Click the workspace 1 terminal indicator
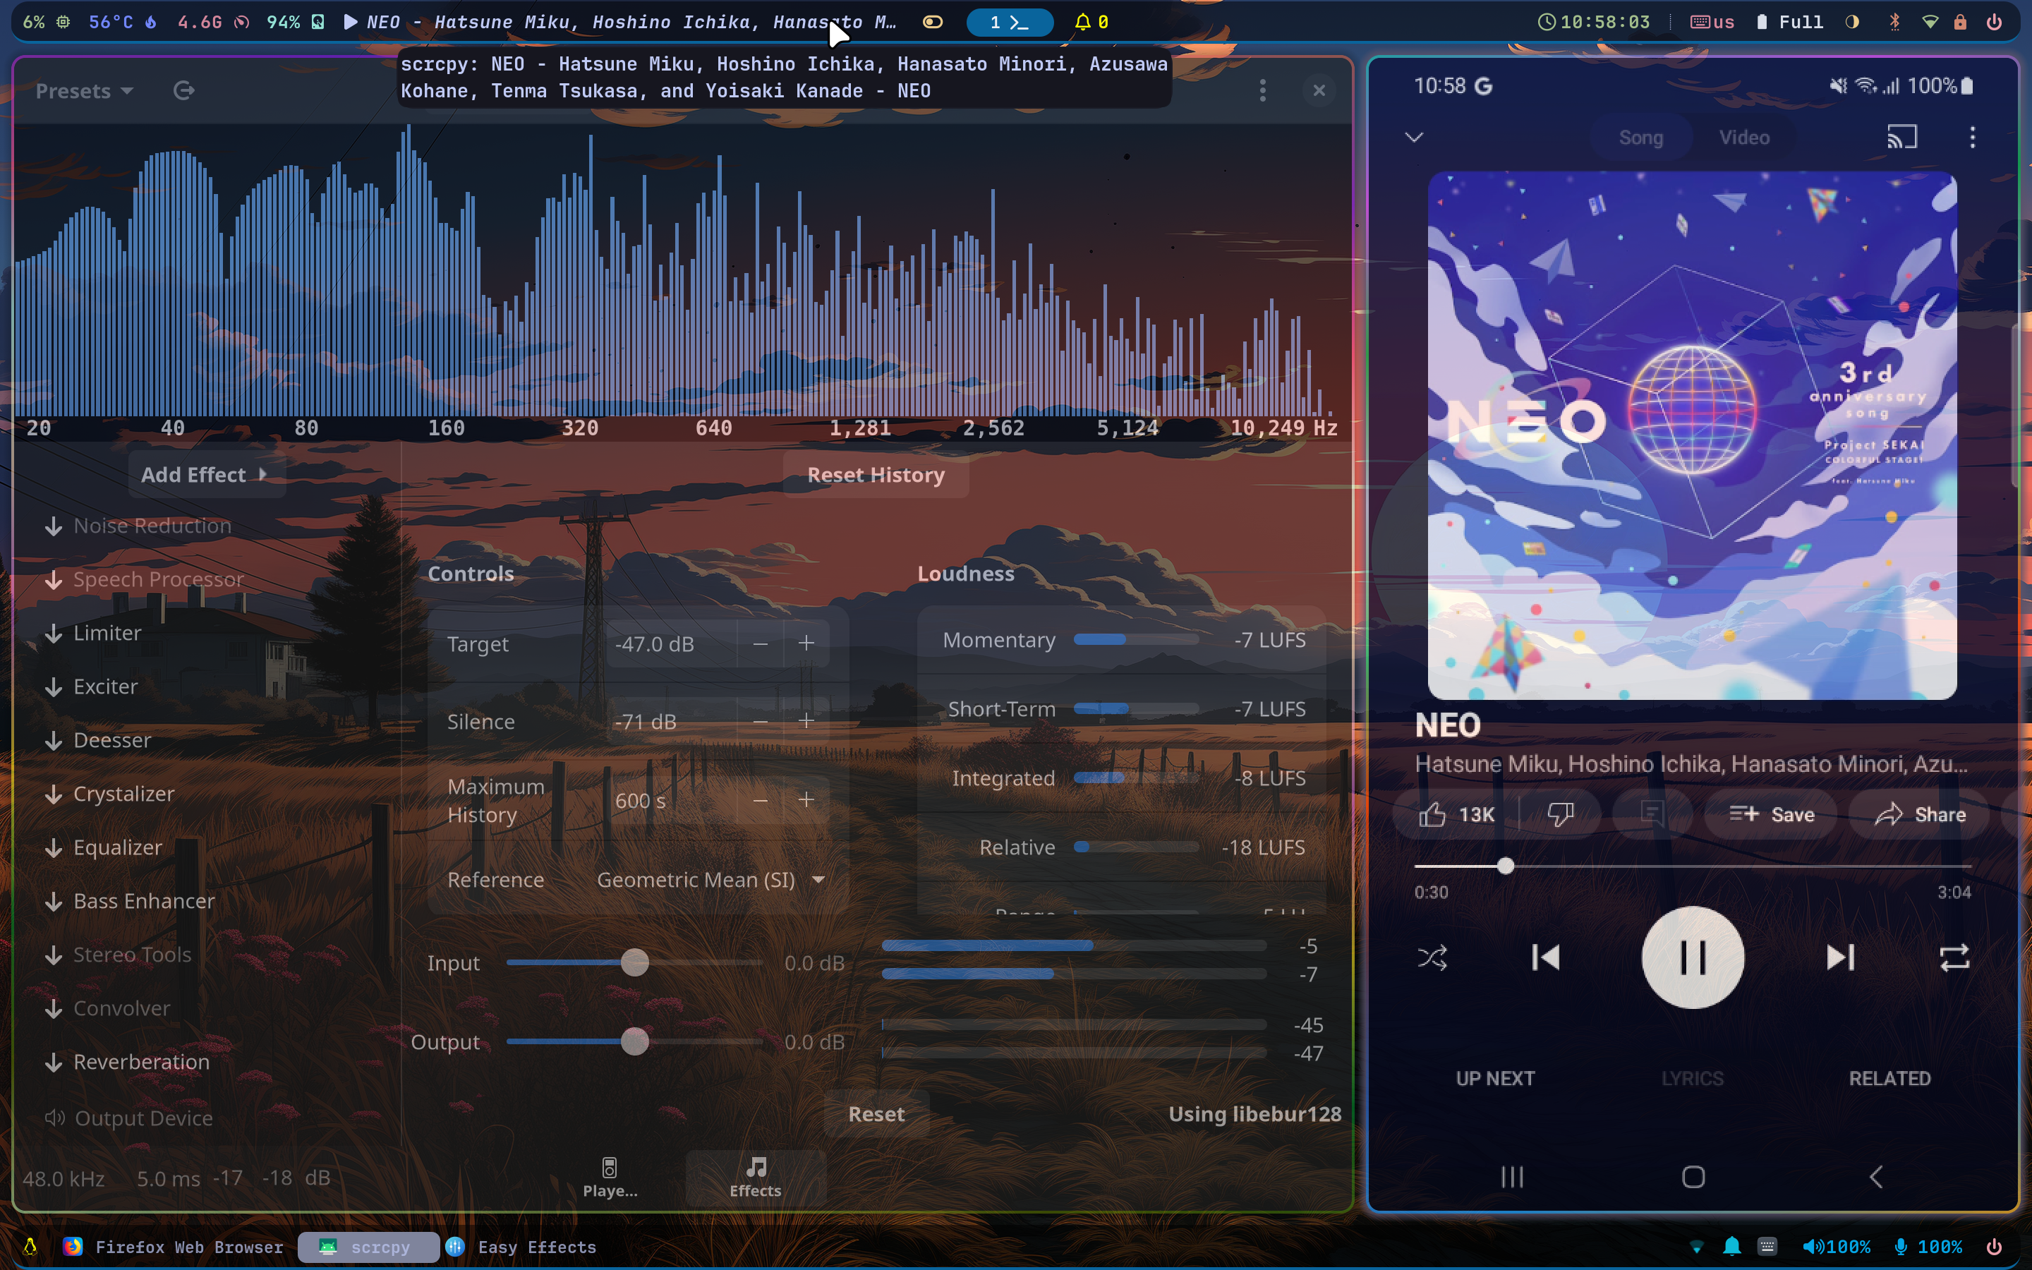 pos(1009,23)
